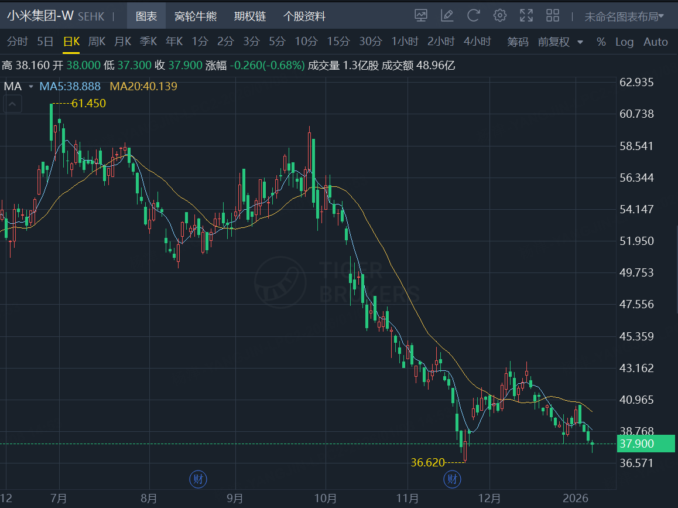The image size is (678, 508).
Task: Select the 30分 interval
Action: click(371, 42)
